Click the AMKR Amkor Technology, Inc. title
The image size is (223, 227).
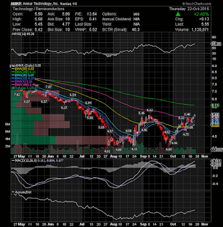pyautogui.click(x=44, y=3)
